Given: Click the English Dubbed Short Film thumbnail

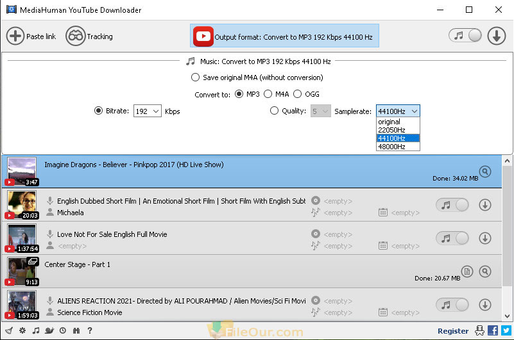Looking at the screenshot, I should coord(22,205).
